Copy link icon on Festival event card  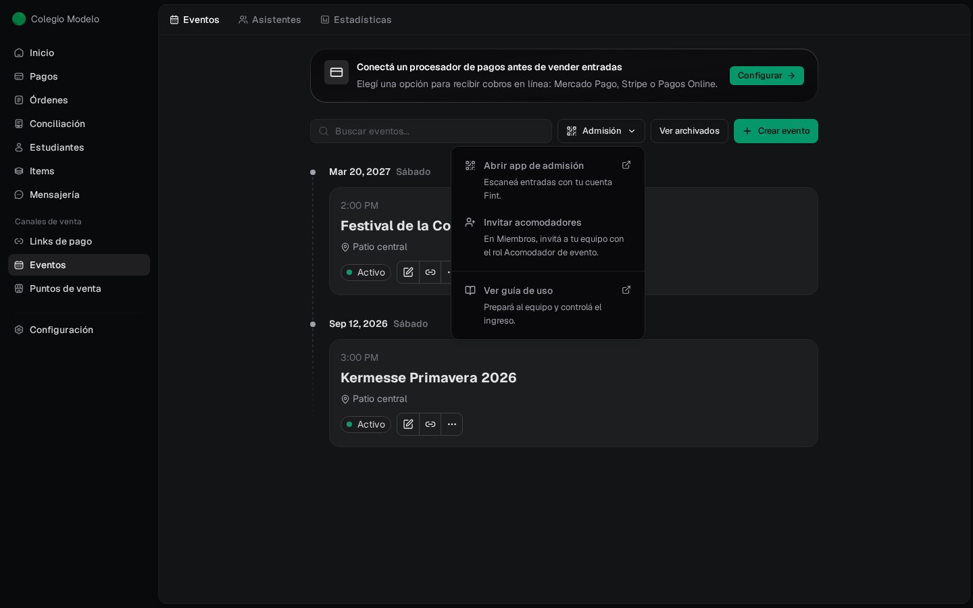coord(430,272)
